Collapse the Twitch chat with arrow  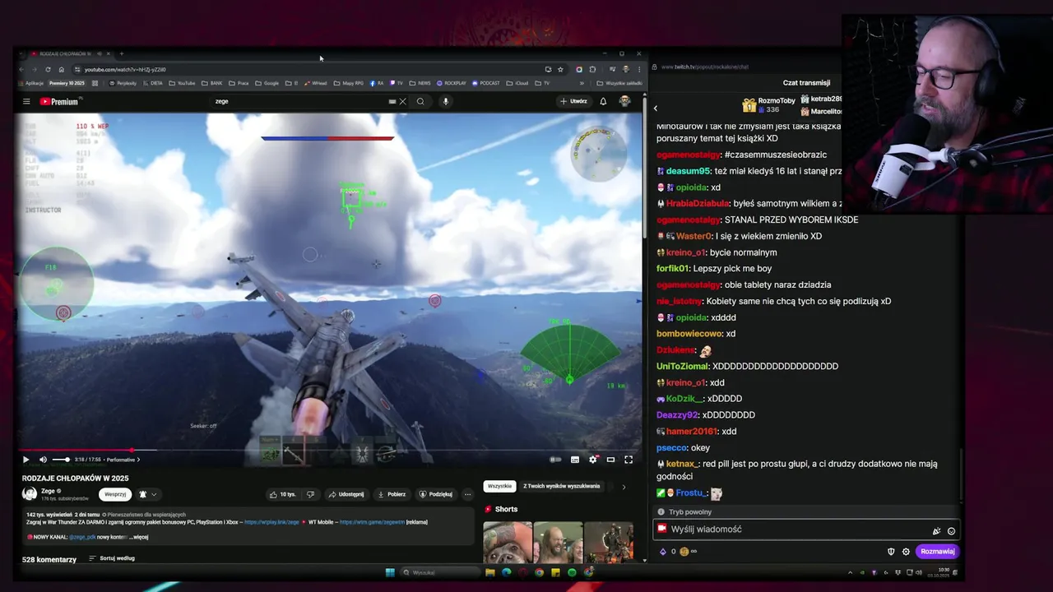[x=656, y=109]
